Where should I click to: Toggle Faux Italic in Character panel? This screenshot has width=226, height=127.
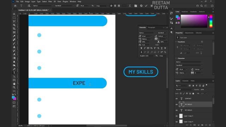[x=145, y=48]
